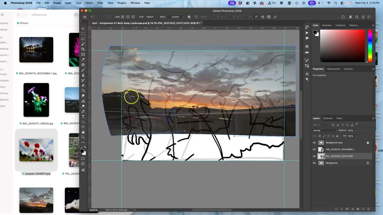
Task: Click the foreground color swatch in toolbar
Action: point(82,151)
